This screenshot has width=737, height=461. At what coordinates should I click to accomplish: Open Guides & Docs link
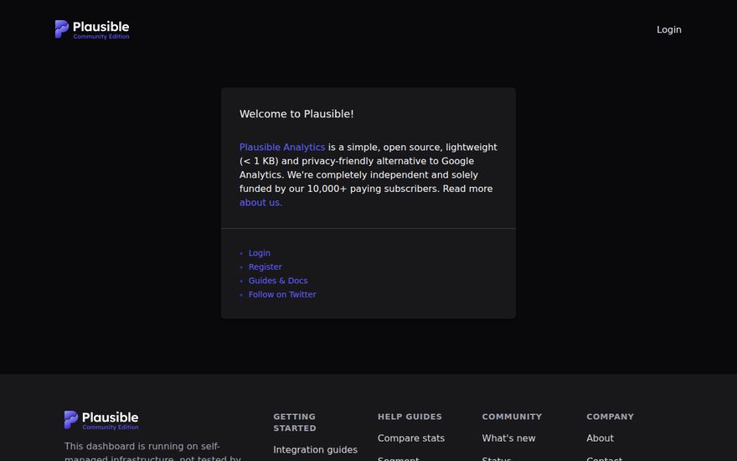(278, 281)
